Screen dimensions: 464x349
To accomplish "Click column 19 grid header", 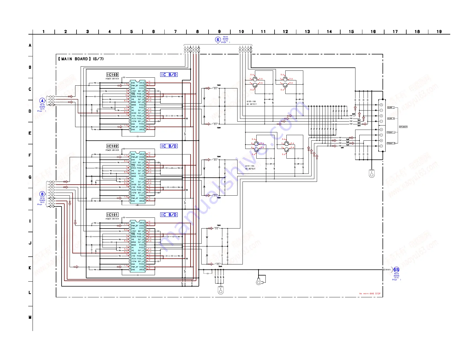I will (439, 32).
